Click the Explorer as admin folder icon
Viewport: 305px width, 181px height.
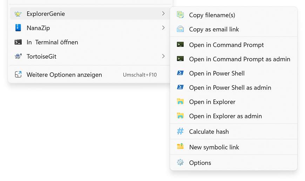coord(180,116)
